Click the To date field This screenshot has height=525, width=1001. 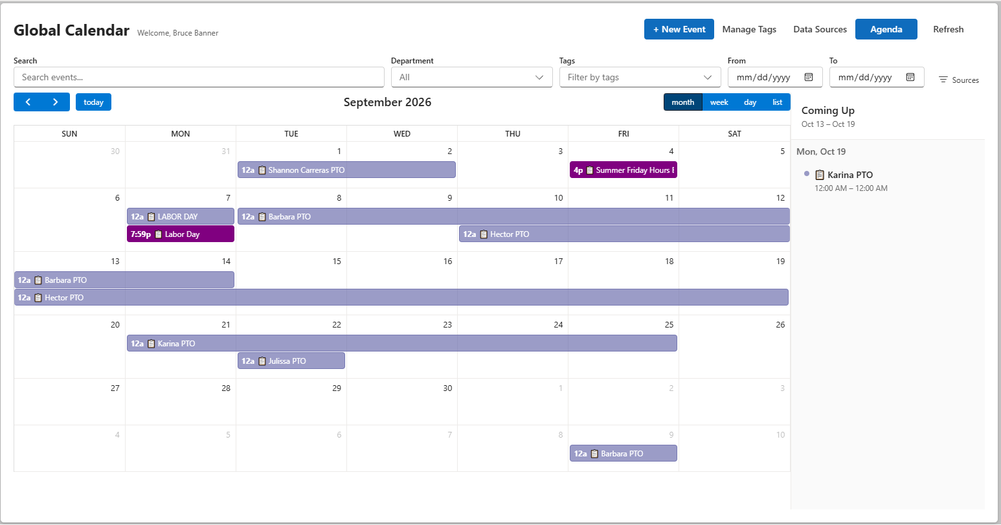877,77
